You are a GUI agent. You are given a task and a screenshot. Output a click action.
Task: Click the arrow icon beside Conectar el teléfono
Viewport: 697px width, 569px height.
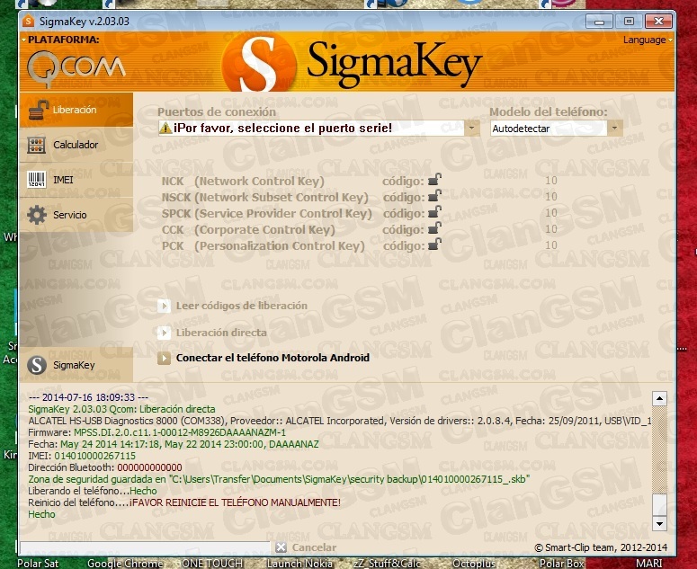click(164, 358)
